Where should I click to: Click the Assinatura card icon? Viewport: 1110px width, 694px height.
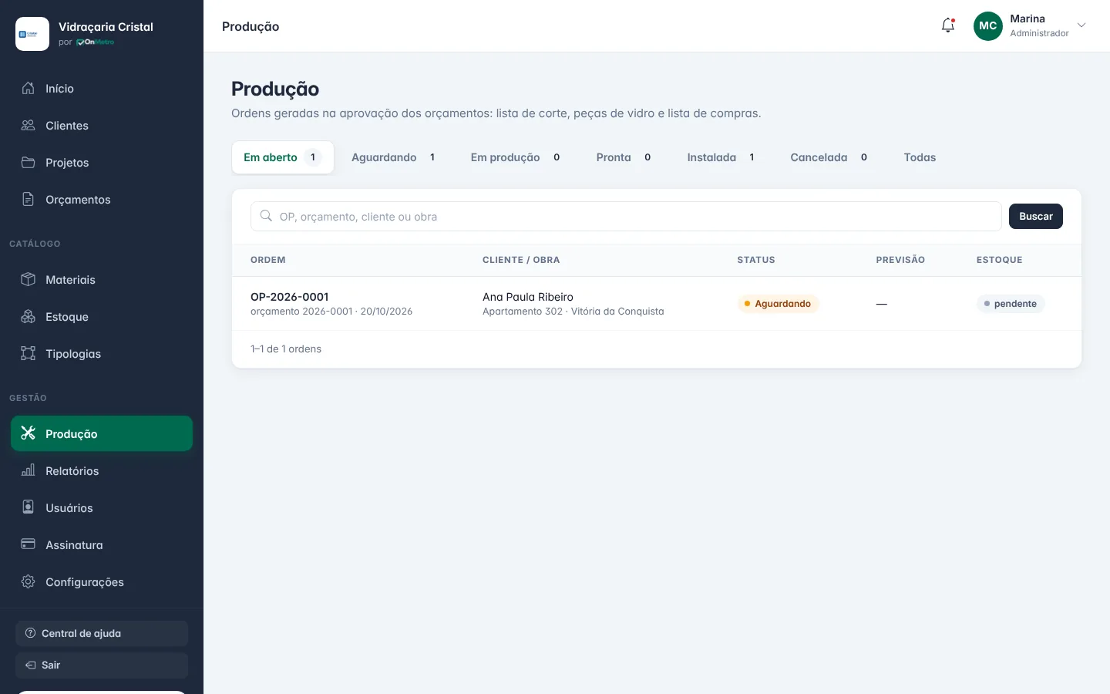[29, 544]
